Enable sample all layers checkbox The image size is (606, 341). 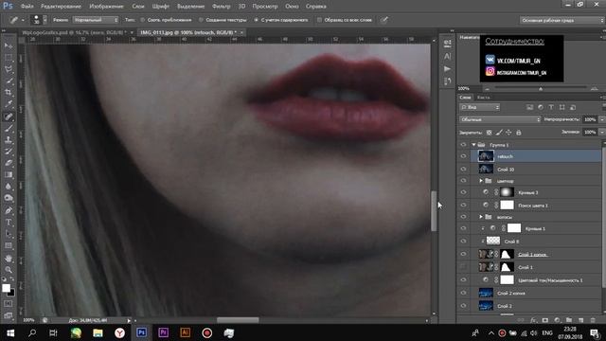[x=319, y=20]
